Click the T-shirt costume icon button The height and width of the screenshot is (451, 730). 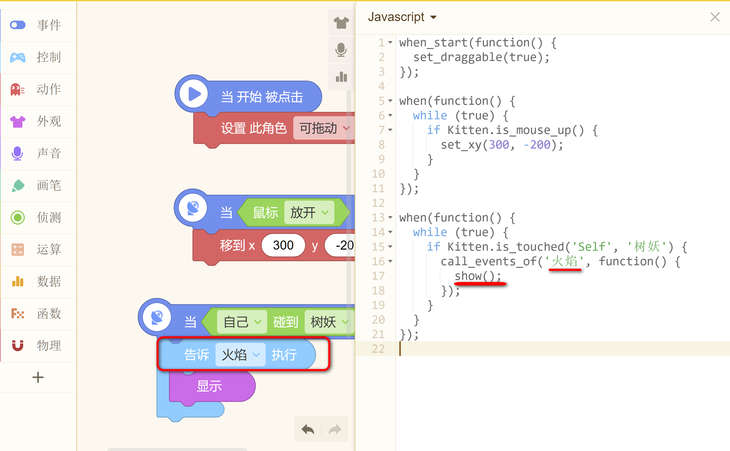point(341,23)
